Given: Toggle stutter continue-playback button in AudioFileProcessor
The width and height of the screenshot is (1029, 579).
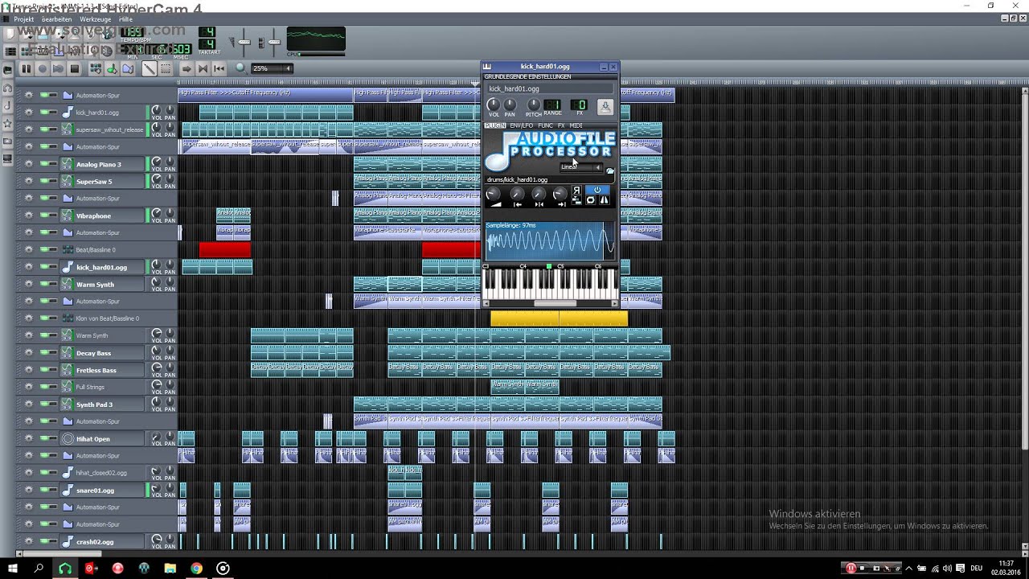Looking at the screenshot, I should 576,200.
